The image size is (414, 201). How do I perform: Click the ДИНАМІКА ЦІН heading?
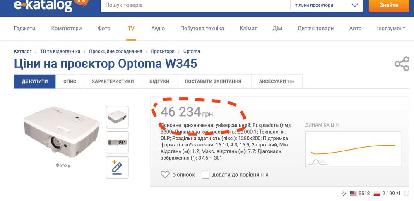322,125
